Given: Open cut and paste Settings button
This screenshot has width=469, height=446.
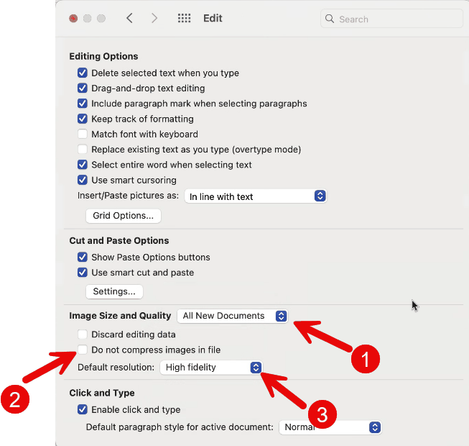Looking at the screenshot, I should pos(114,291).
